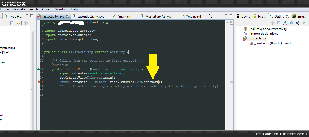Image resolution: width=309 pixels, height=137 pixels.
Task: Show hidden editors list »2
Action: (x=211, y=16)
